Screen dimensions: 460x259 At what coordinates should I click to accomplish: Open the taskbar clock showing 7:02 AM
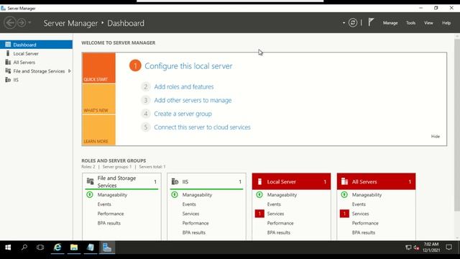pyautogui.click(x=431, y=247)
